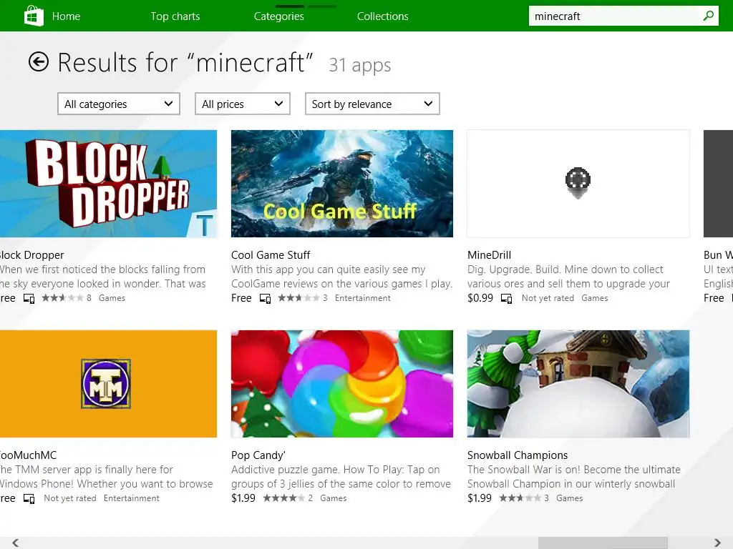Viewport: 733px width, 549px height.
Task: Click the Block Dropper app title
Action: [31, 255]
